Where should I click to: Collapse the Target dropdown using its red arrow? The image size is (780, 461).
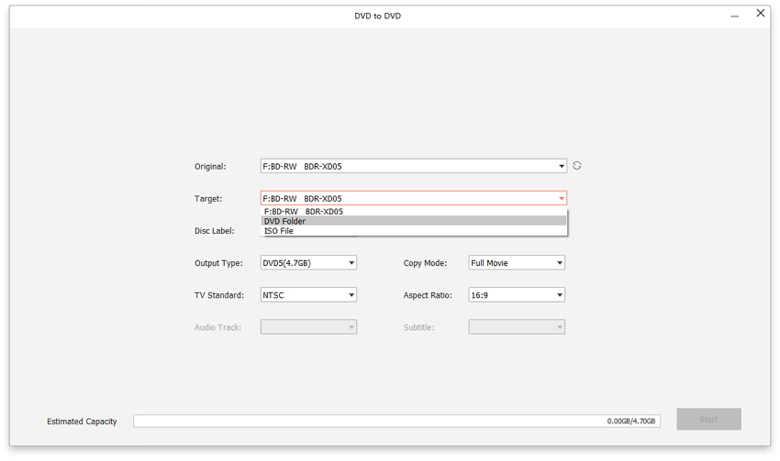click(x=562, y=199)
